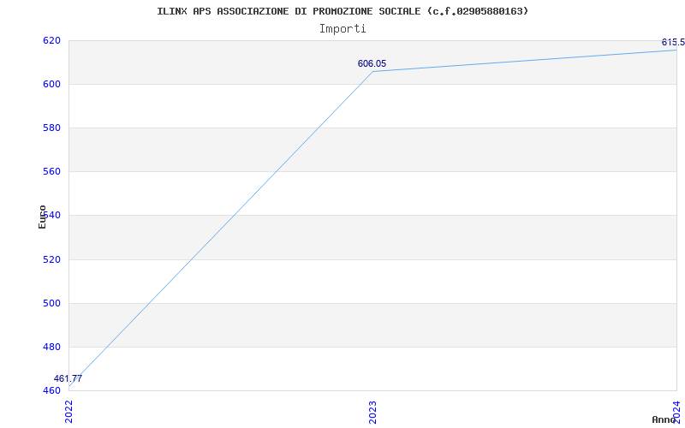The height and width of the screenshot is (428, 685).
Task: Click the 2024 x-axis label
Action: (676, 412)
